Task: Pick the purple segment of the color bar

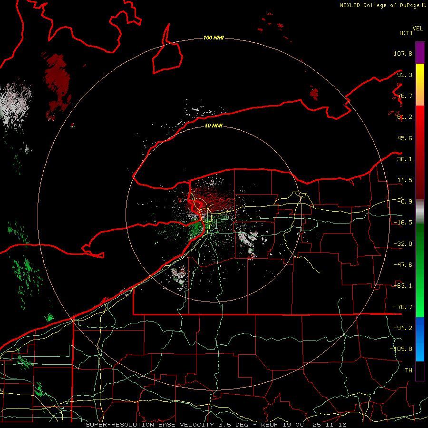Action: [x=420, y=53]
